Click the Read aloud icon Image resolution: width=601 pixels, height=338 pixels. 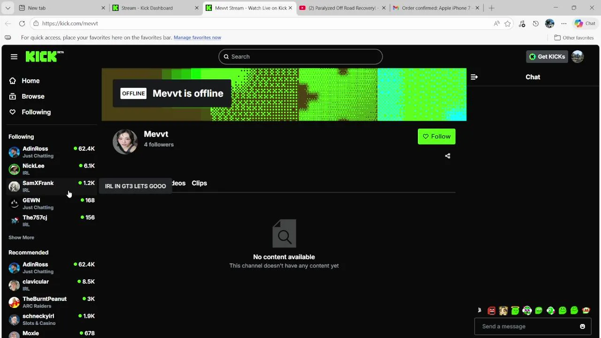click(x=497, y=23)
